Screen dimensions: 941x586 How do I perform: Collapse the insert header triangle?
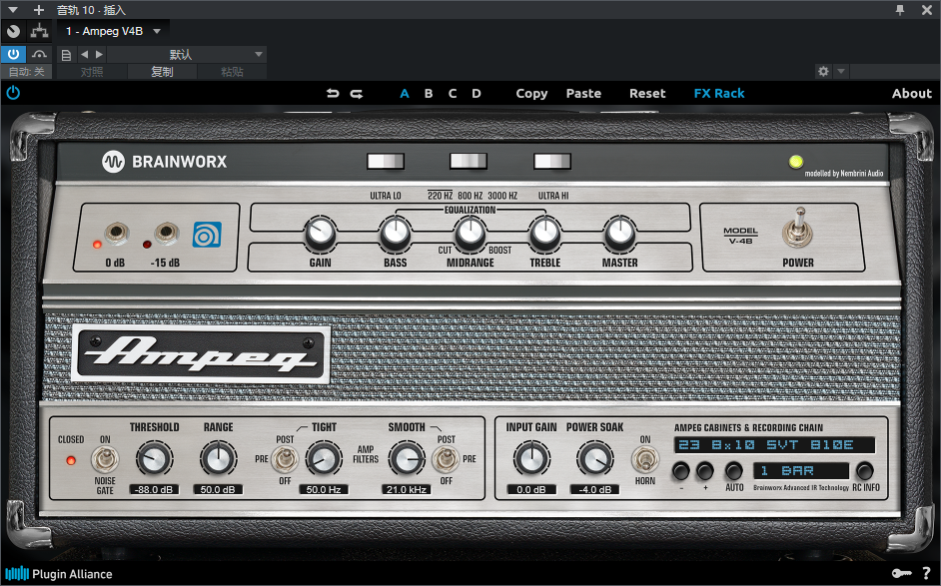click(x=13, y=10)
